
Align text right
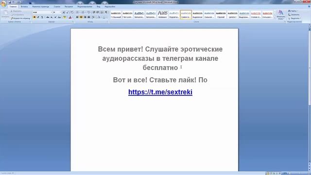(x=85, y=17)
